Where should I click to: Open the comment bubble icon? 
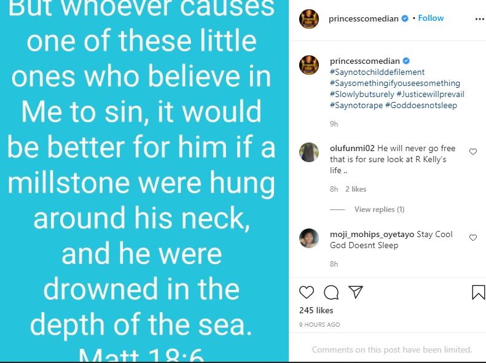click(331, 292)
